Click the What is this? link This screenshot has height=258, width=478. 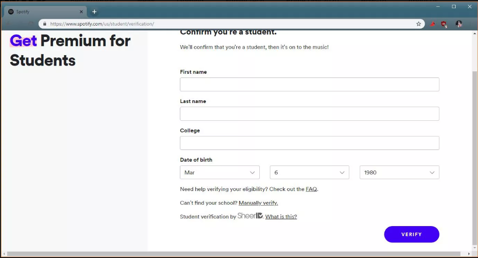click(x=281, y=217)
